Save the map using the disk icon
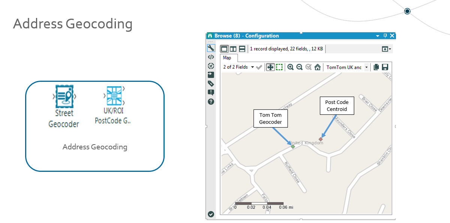Screen dimensions: 450x223 [x=385, y=67]
